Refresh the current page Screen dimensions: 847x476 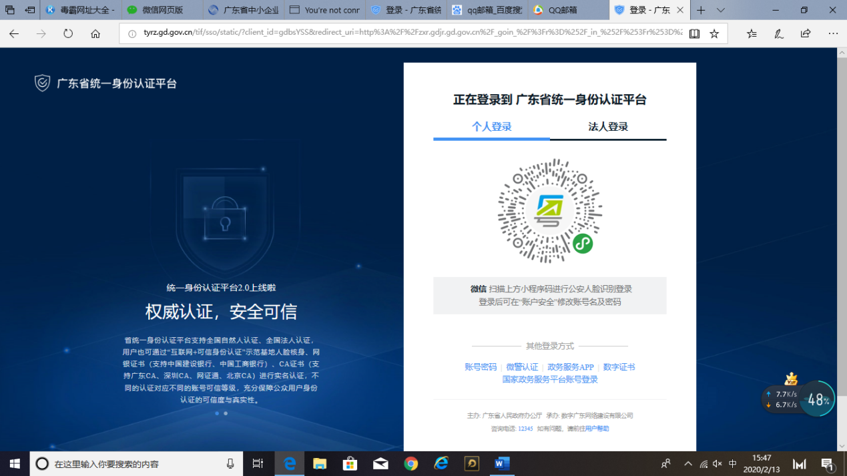[x=68, y=34]
